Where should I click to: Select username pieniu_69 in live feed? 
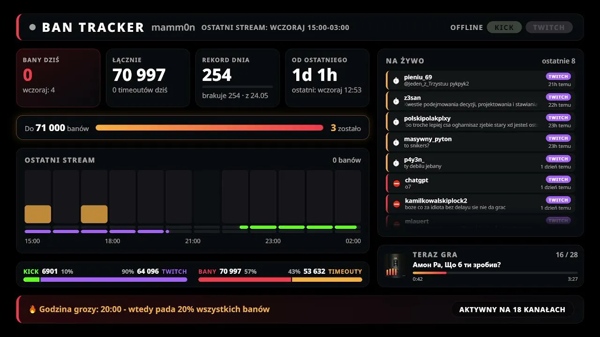coord(418,77)
